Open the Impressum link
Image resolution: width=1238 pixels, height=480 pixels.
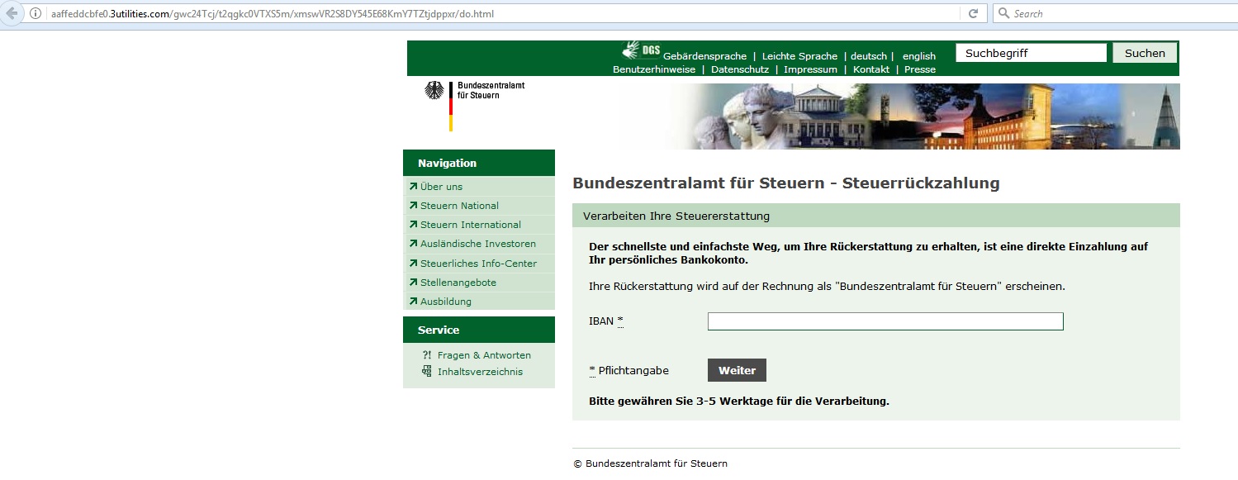point(810,69)
